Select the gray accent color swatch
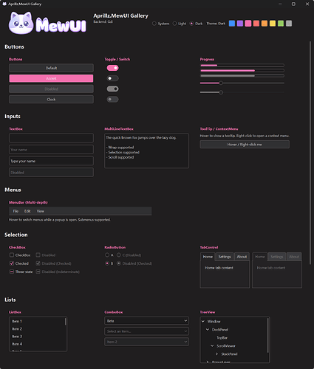 click(289, 24)
